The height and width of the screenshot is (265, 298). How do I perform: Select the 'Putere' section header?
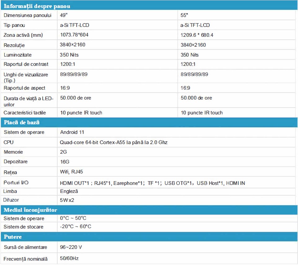(x=13, y=237)
